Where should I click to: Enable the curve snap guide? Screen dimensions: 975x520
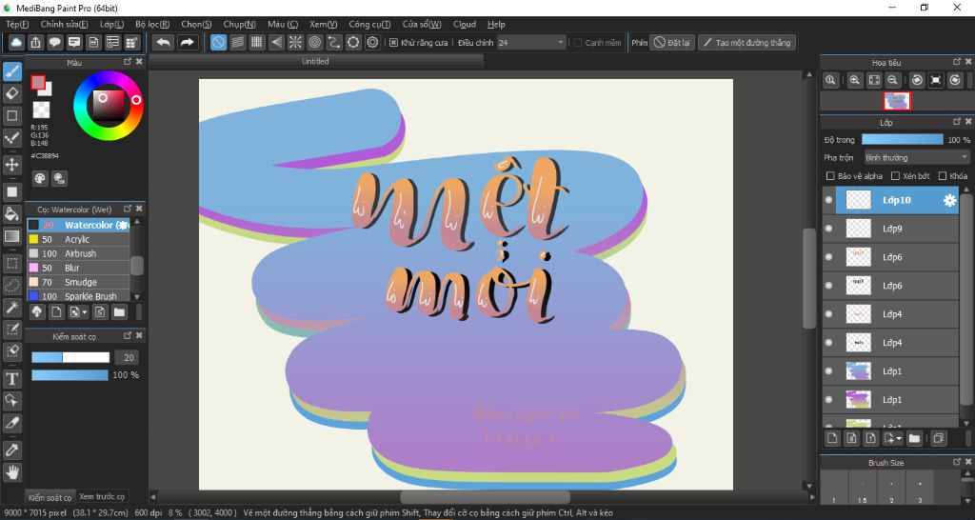334,42
